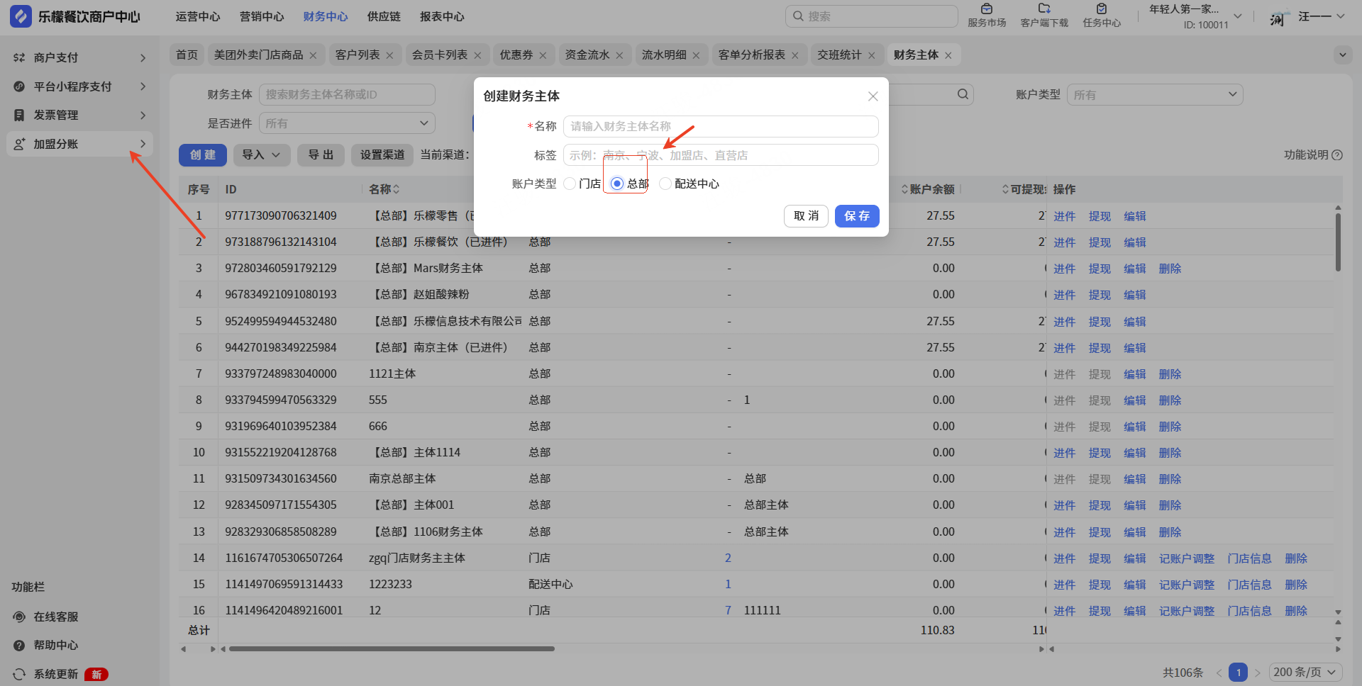This screenshot has height=686, width=1362.
Task: Click the 功能说明 help question icon
Action: coord(1337,154)
